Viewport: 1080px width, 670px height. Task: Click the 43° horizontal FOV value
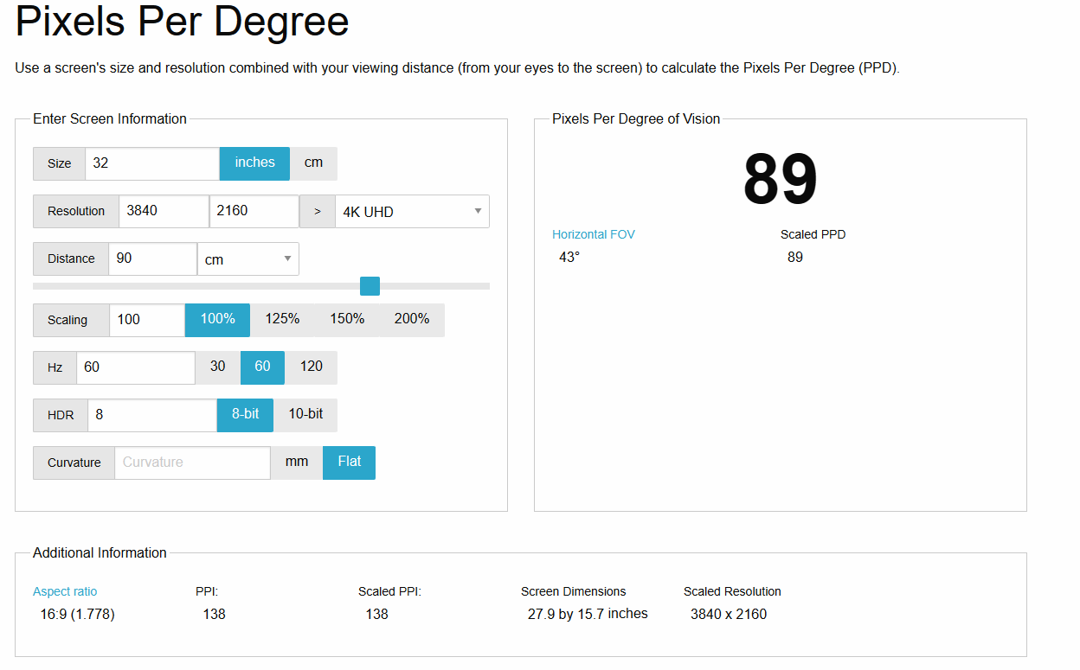pyautogui.click(x=569, y=258)
